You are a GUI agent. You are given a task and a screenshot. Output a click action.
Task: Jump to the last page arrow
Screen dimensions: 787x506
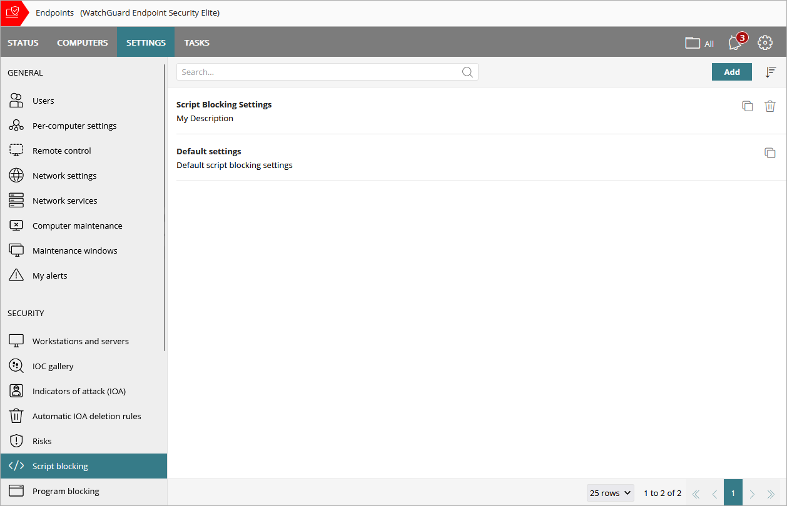point(771,493)
